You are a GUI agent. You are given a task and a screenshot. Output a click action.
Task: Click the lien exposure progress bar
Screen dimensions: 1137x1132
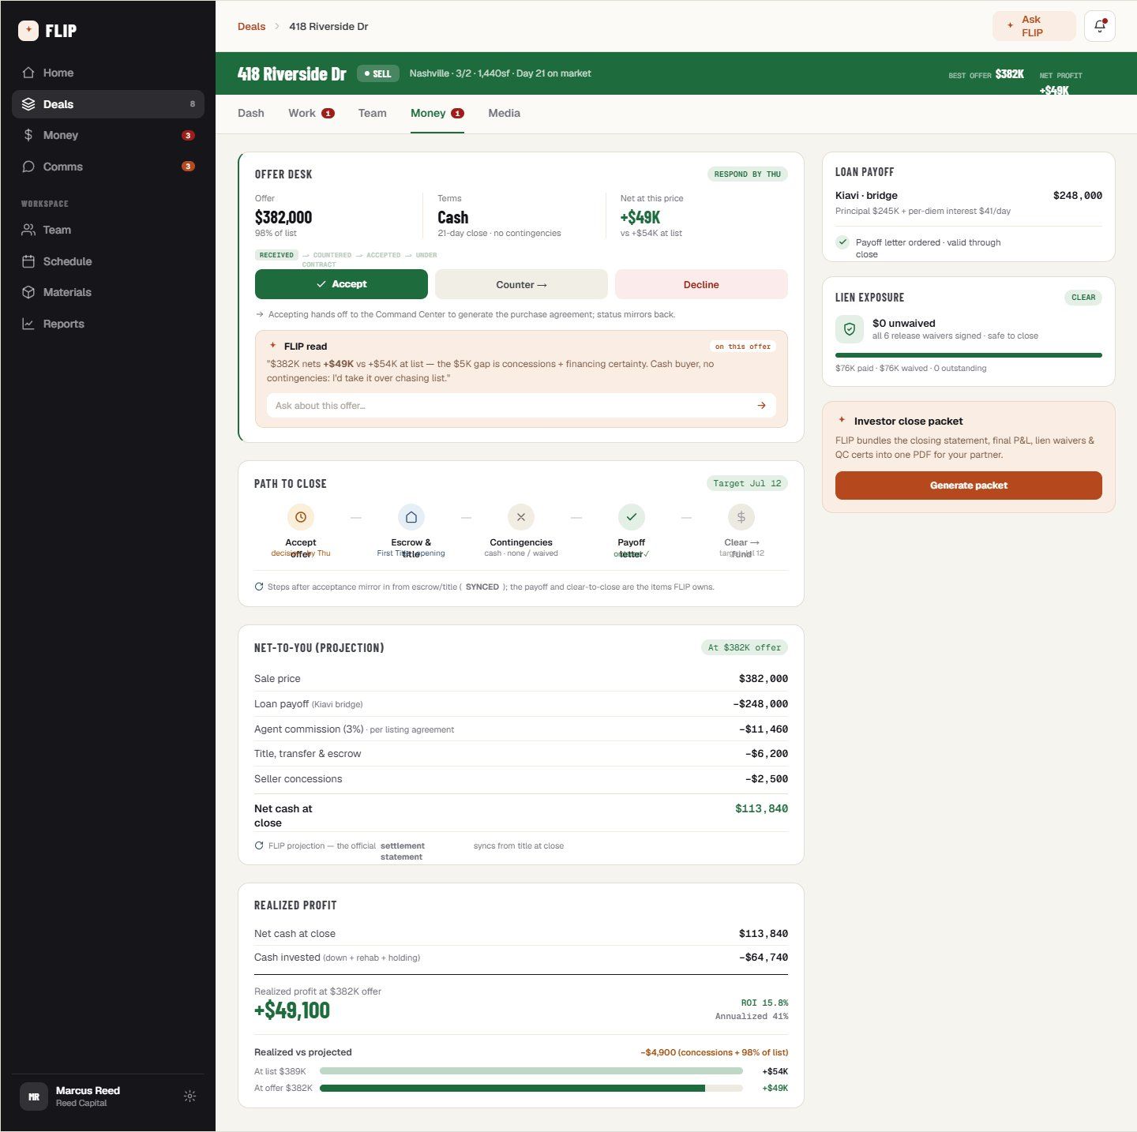click(969, 355)
